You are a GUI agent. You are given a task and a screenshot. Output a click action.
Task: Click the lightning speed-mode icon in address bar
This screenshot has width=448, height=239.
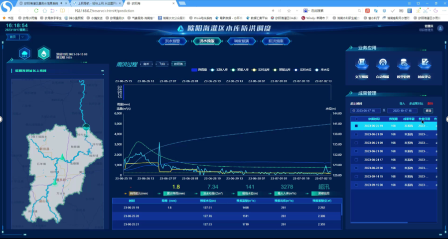coord(273,10)
